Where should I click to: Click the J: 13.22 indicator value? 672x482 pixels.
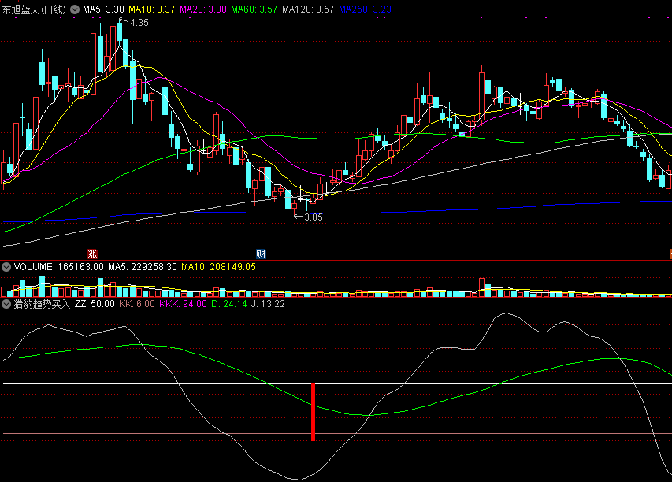tap(268, 304)
